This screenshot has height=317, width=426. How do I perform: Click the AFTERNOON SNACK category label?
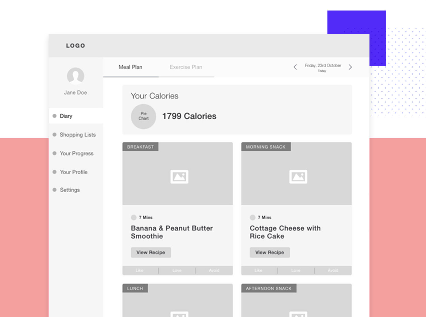[269, 288]
